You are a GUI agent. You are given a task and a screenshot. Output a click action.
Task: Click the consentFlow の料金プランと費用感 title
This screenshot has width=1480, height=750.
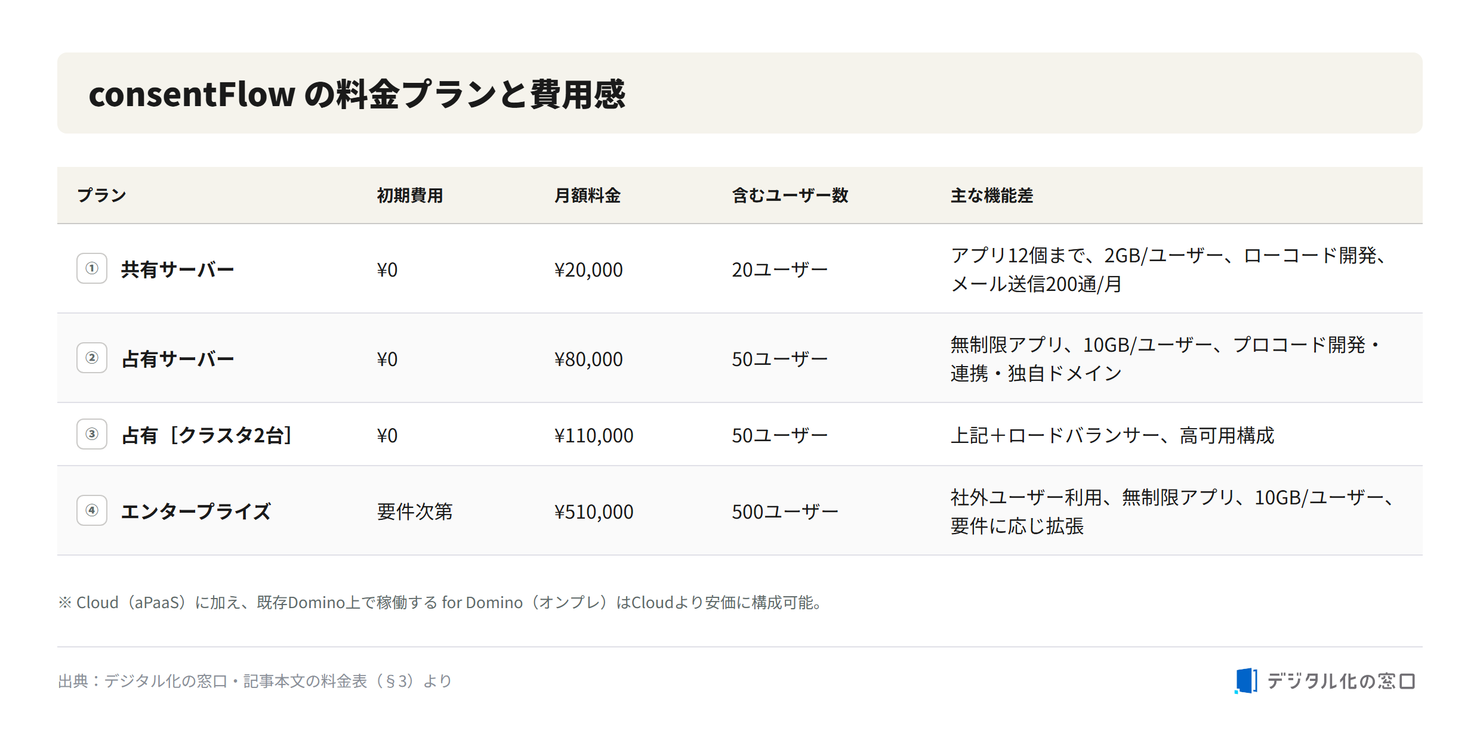point(357,94)
